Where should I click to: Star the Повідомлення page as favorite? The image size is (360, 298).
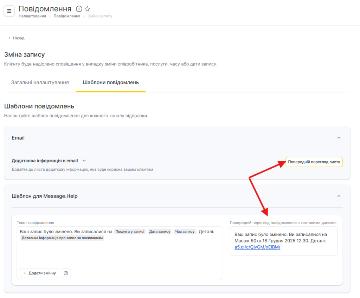[88, 9]
